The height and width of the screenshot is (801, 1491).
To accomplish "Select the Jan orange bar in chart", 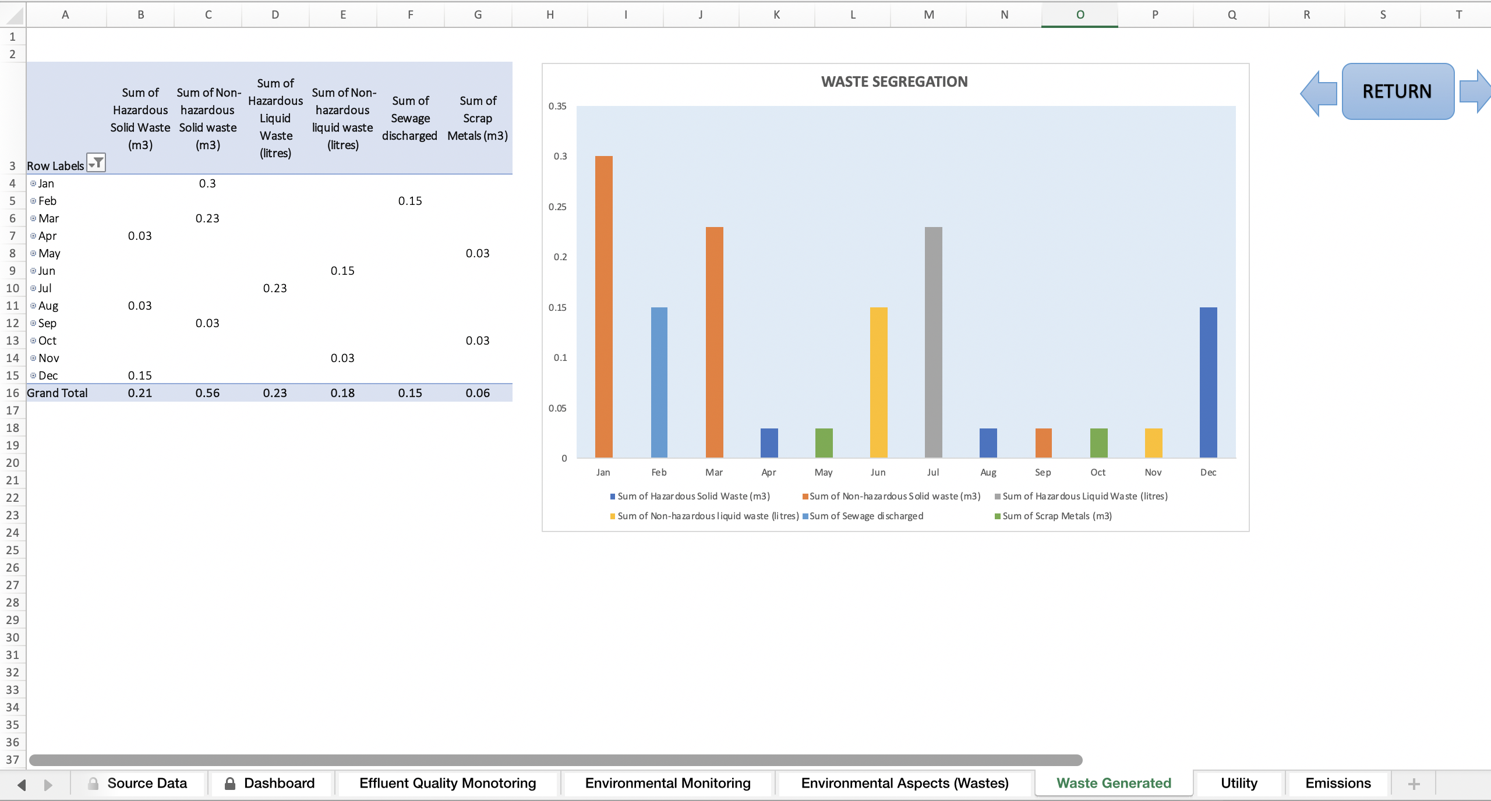I will coord(604,307).
